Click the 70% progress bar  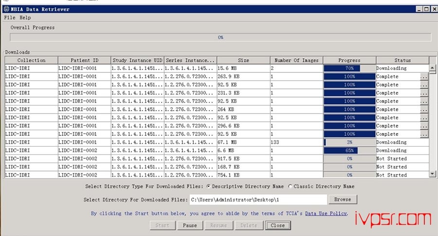[349, 68]
